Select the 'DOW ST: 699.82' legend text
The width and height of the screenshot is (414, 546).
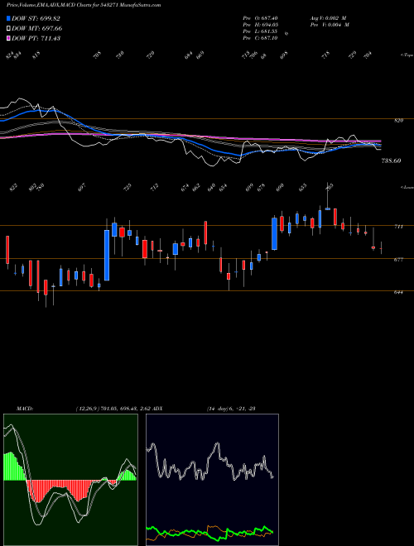pyautogui.click(x=36, y=18)
